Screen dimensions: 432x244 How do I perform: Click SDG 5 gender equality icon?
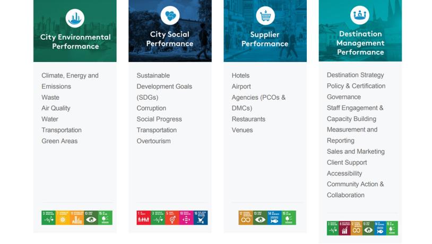pos(172,218)
